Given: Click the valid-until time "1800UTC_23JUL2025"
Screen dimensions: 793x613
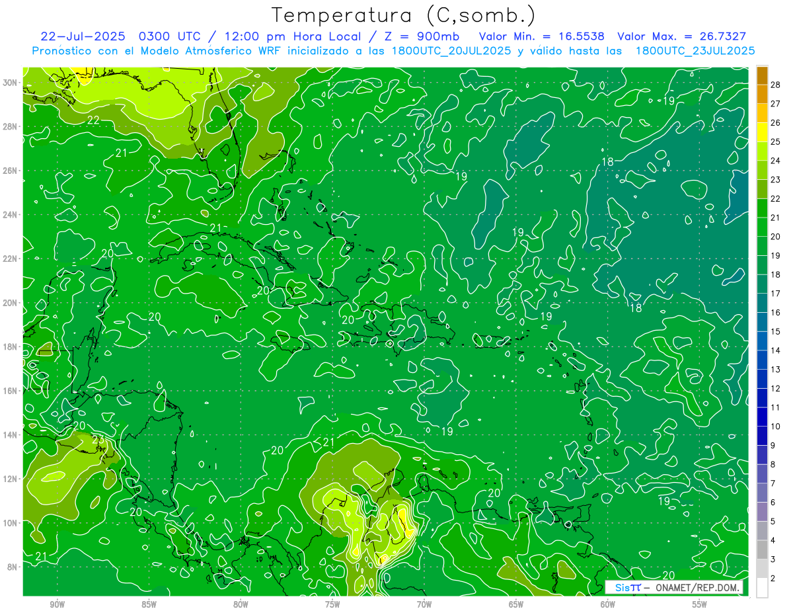Looking at the screenshot, I should (x=695, y=51).
